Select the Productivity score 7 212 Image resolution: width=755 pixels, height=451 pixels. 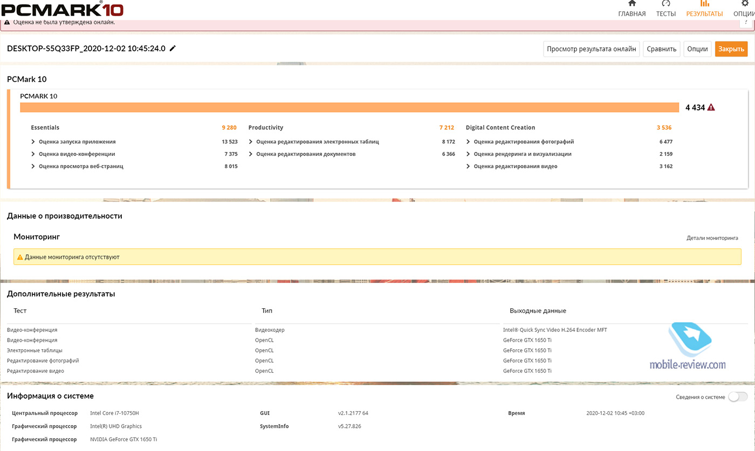pyautogui.click(x=447, y=128)
